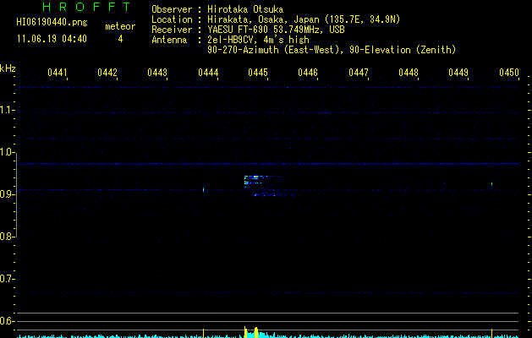This screenshot has height=338, width=532.
Task: Click the meteor count label
Action: pos(120,26)
